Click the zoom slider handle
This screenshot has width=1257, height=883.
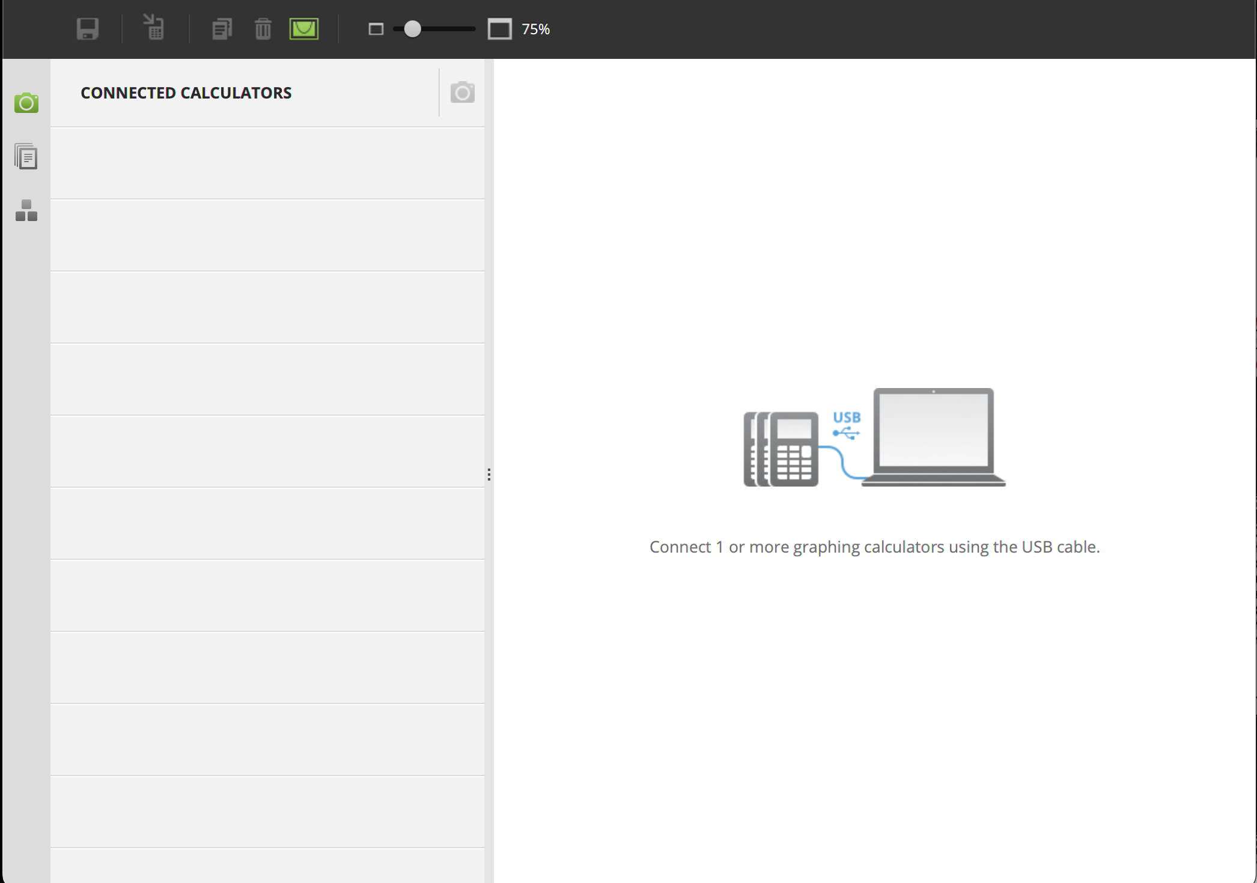412,29
